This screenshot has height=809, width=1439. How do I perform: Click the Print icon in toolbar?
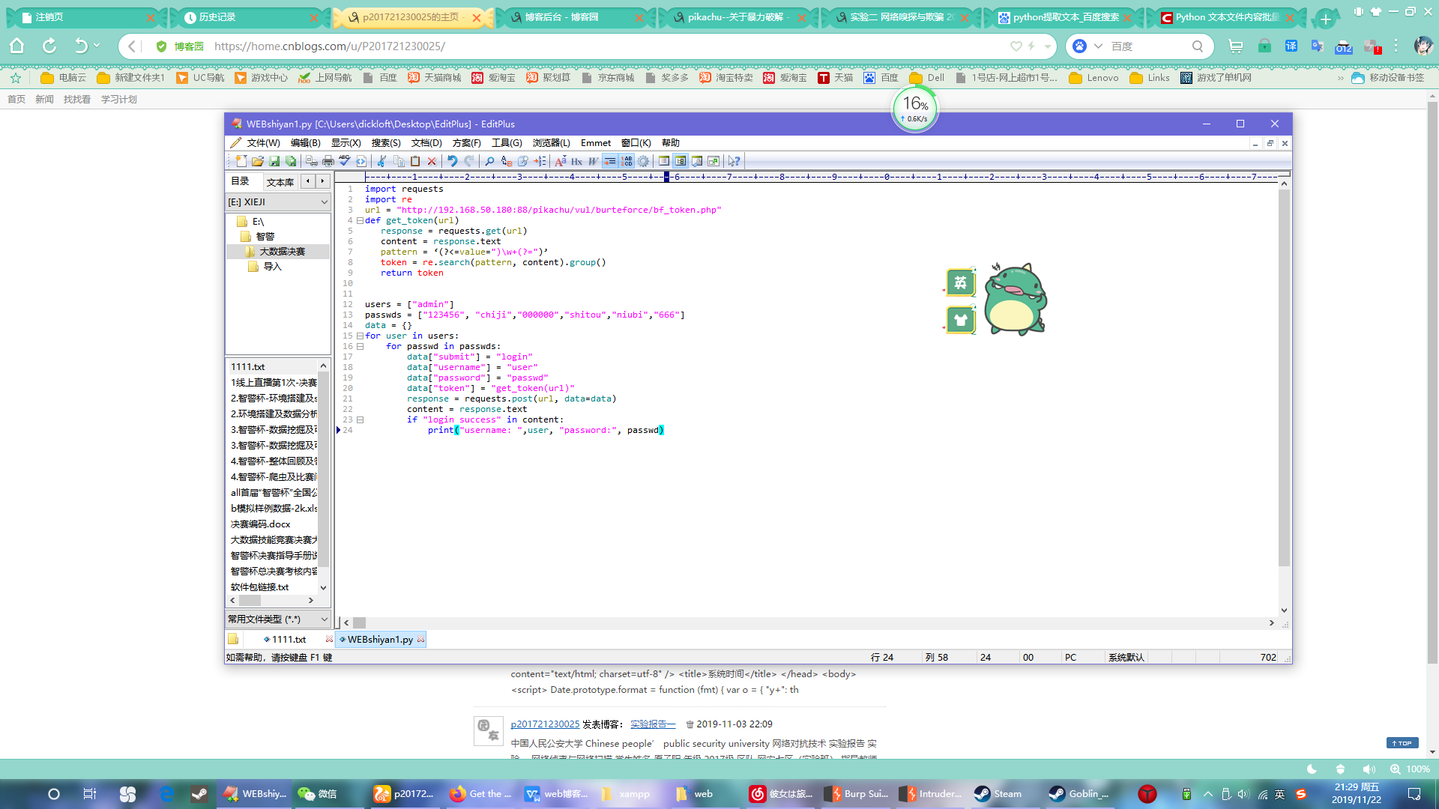(x=328, y=161)
